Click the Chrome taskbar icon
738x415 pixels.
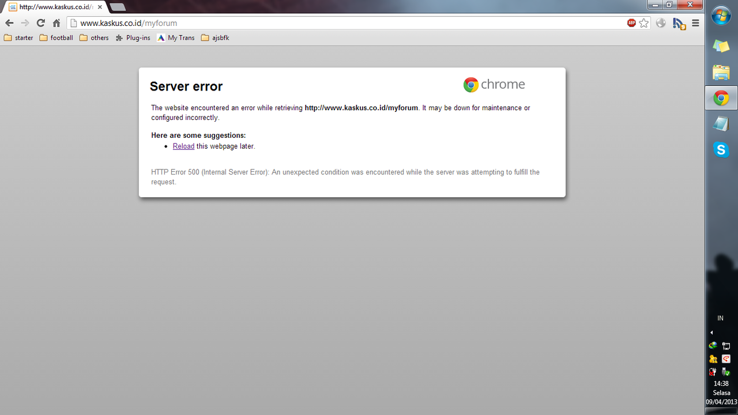pyautogui.click(x=721, y=98)
